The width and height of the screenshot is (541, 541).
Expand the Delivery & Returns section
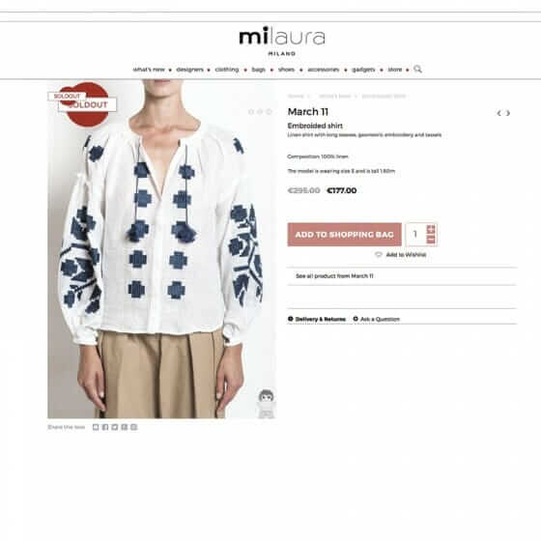tap(317, 319)
